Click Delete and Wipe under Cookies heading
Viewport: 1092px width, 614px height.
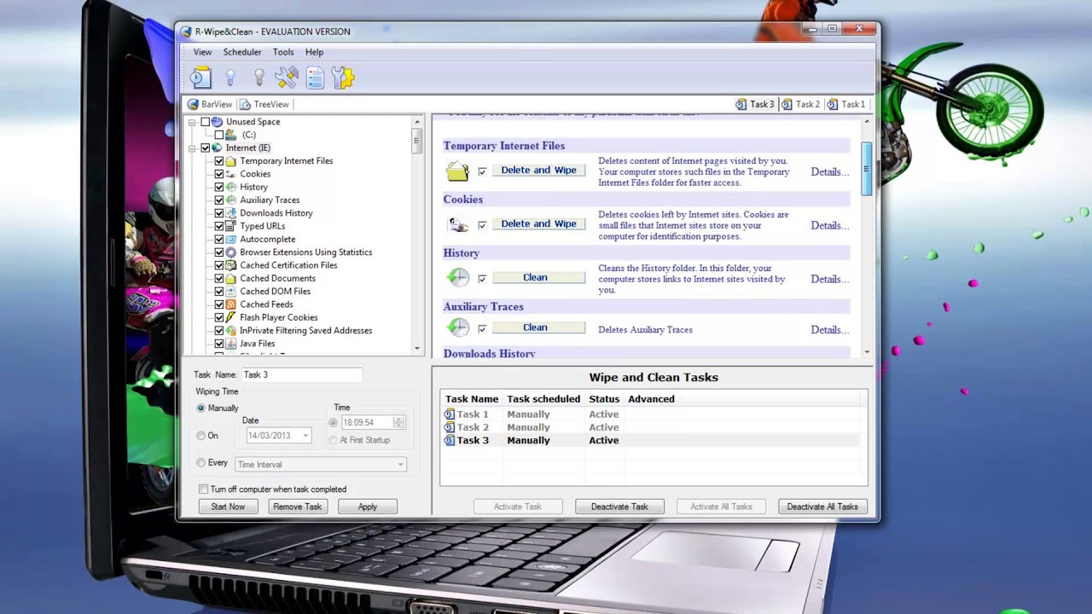tap(539, 224)
